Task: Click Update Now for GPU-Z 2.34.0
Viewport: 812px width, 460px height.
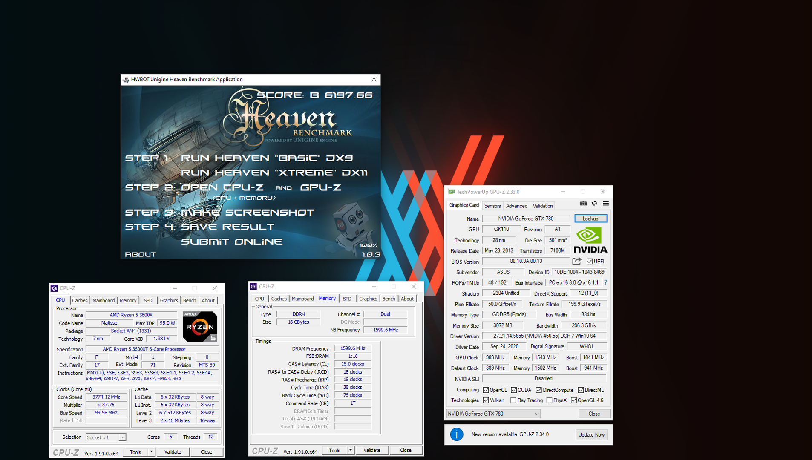Action: click(x=591, y=435)
